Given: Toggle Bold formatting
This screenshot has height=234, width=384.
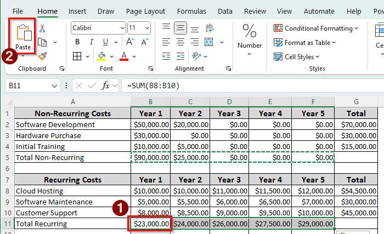Looking at the screenshot, I should 77,42.
